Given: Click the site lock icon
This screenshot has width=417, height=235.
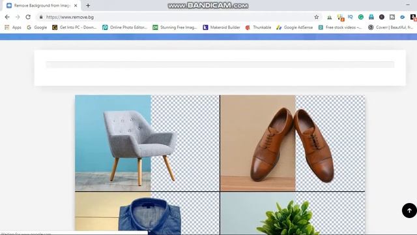Looking at the screenshot, I should 41,17.
